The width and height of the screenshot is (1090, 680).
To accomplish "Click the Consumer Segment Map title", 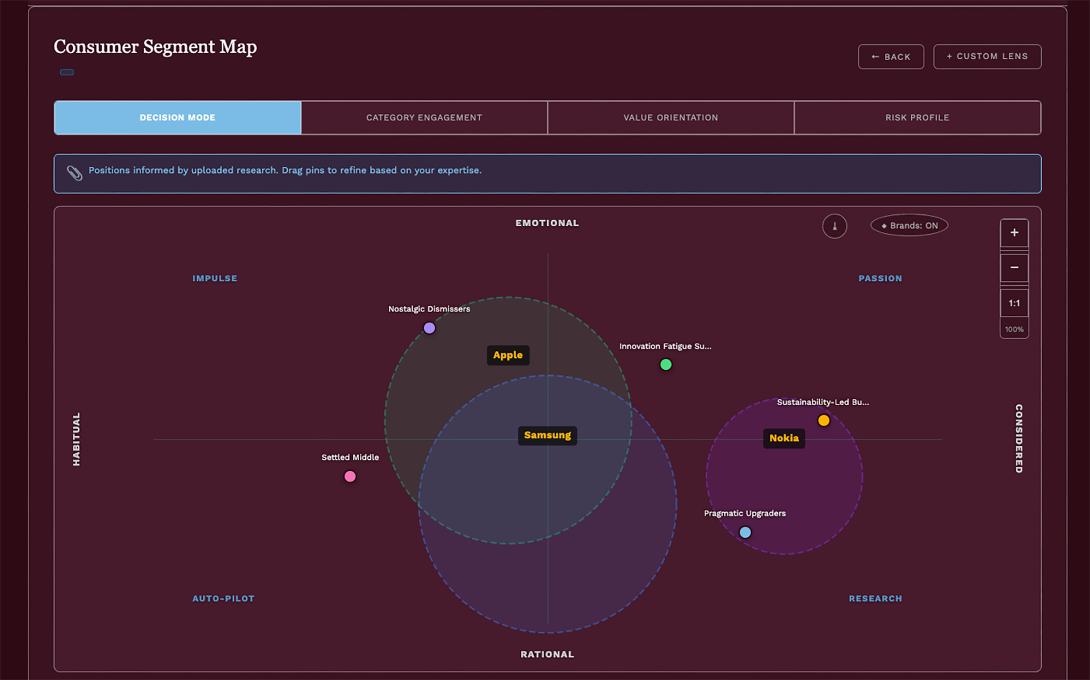I will pyautogui.click(x=155, y=47).
